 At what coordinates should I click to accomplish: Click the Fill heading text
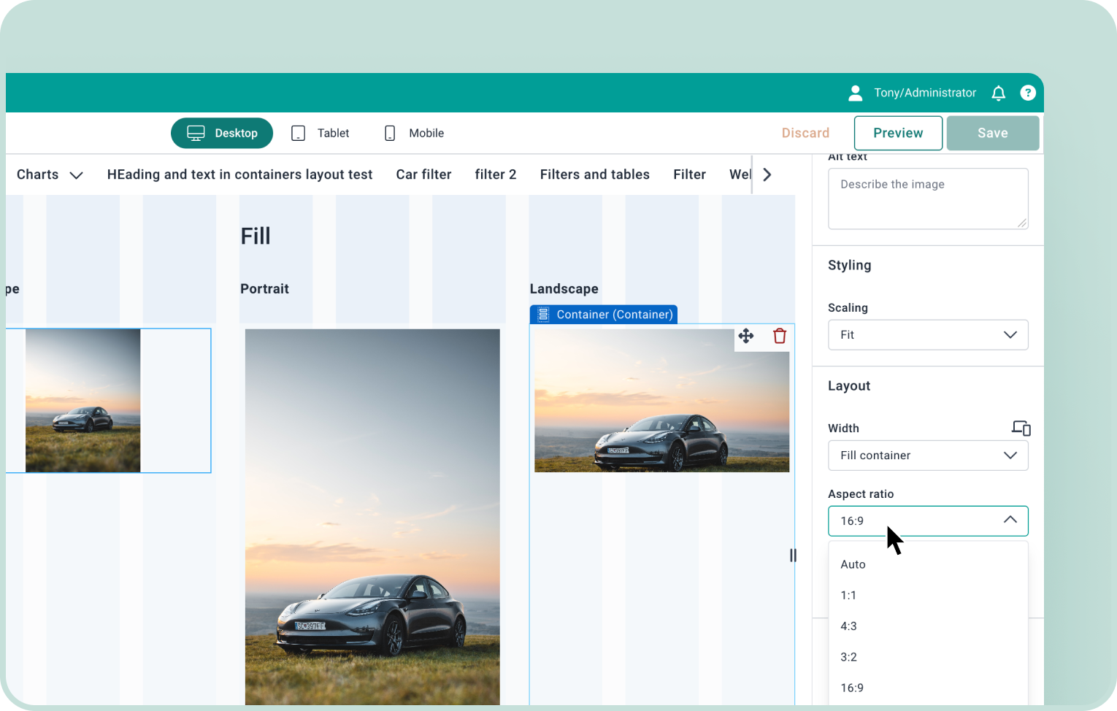tap(256, 236)
